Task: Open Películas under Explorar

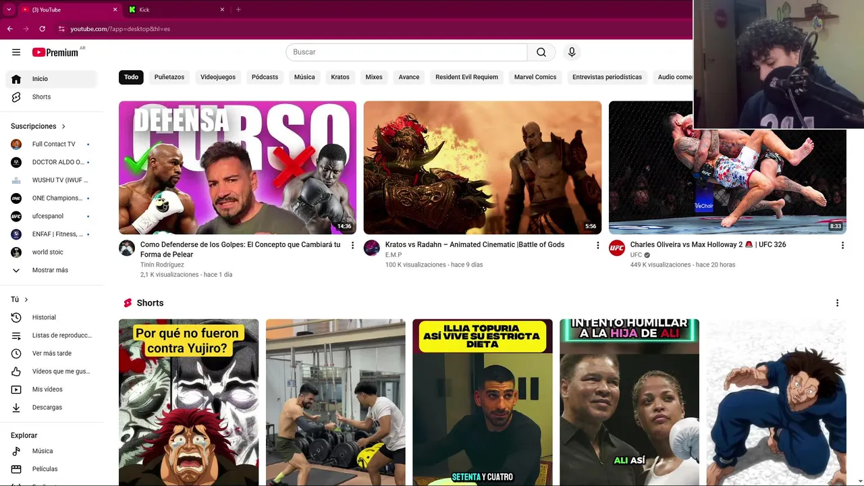Action: (x=51, y=469)
